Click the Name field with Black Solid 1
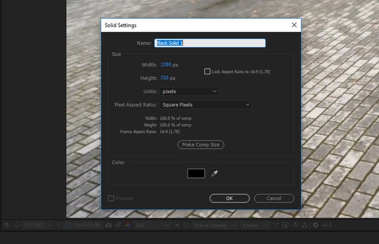The height and width of the screenshot is (244, 379). (x=210, y=43)
